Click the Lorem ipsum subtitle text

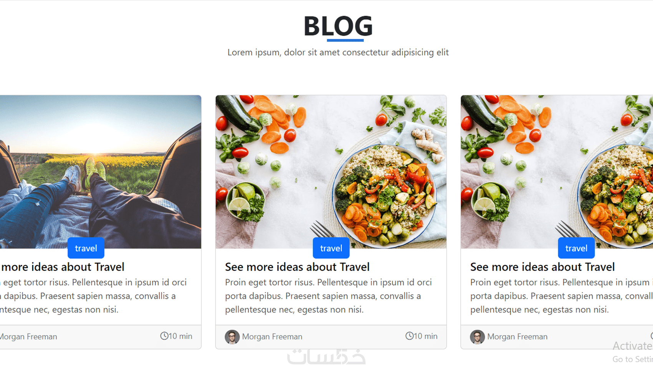(x=338, y=52)
